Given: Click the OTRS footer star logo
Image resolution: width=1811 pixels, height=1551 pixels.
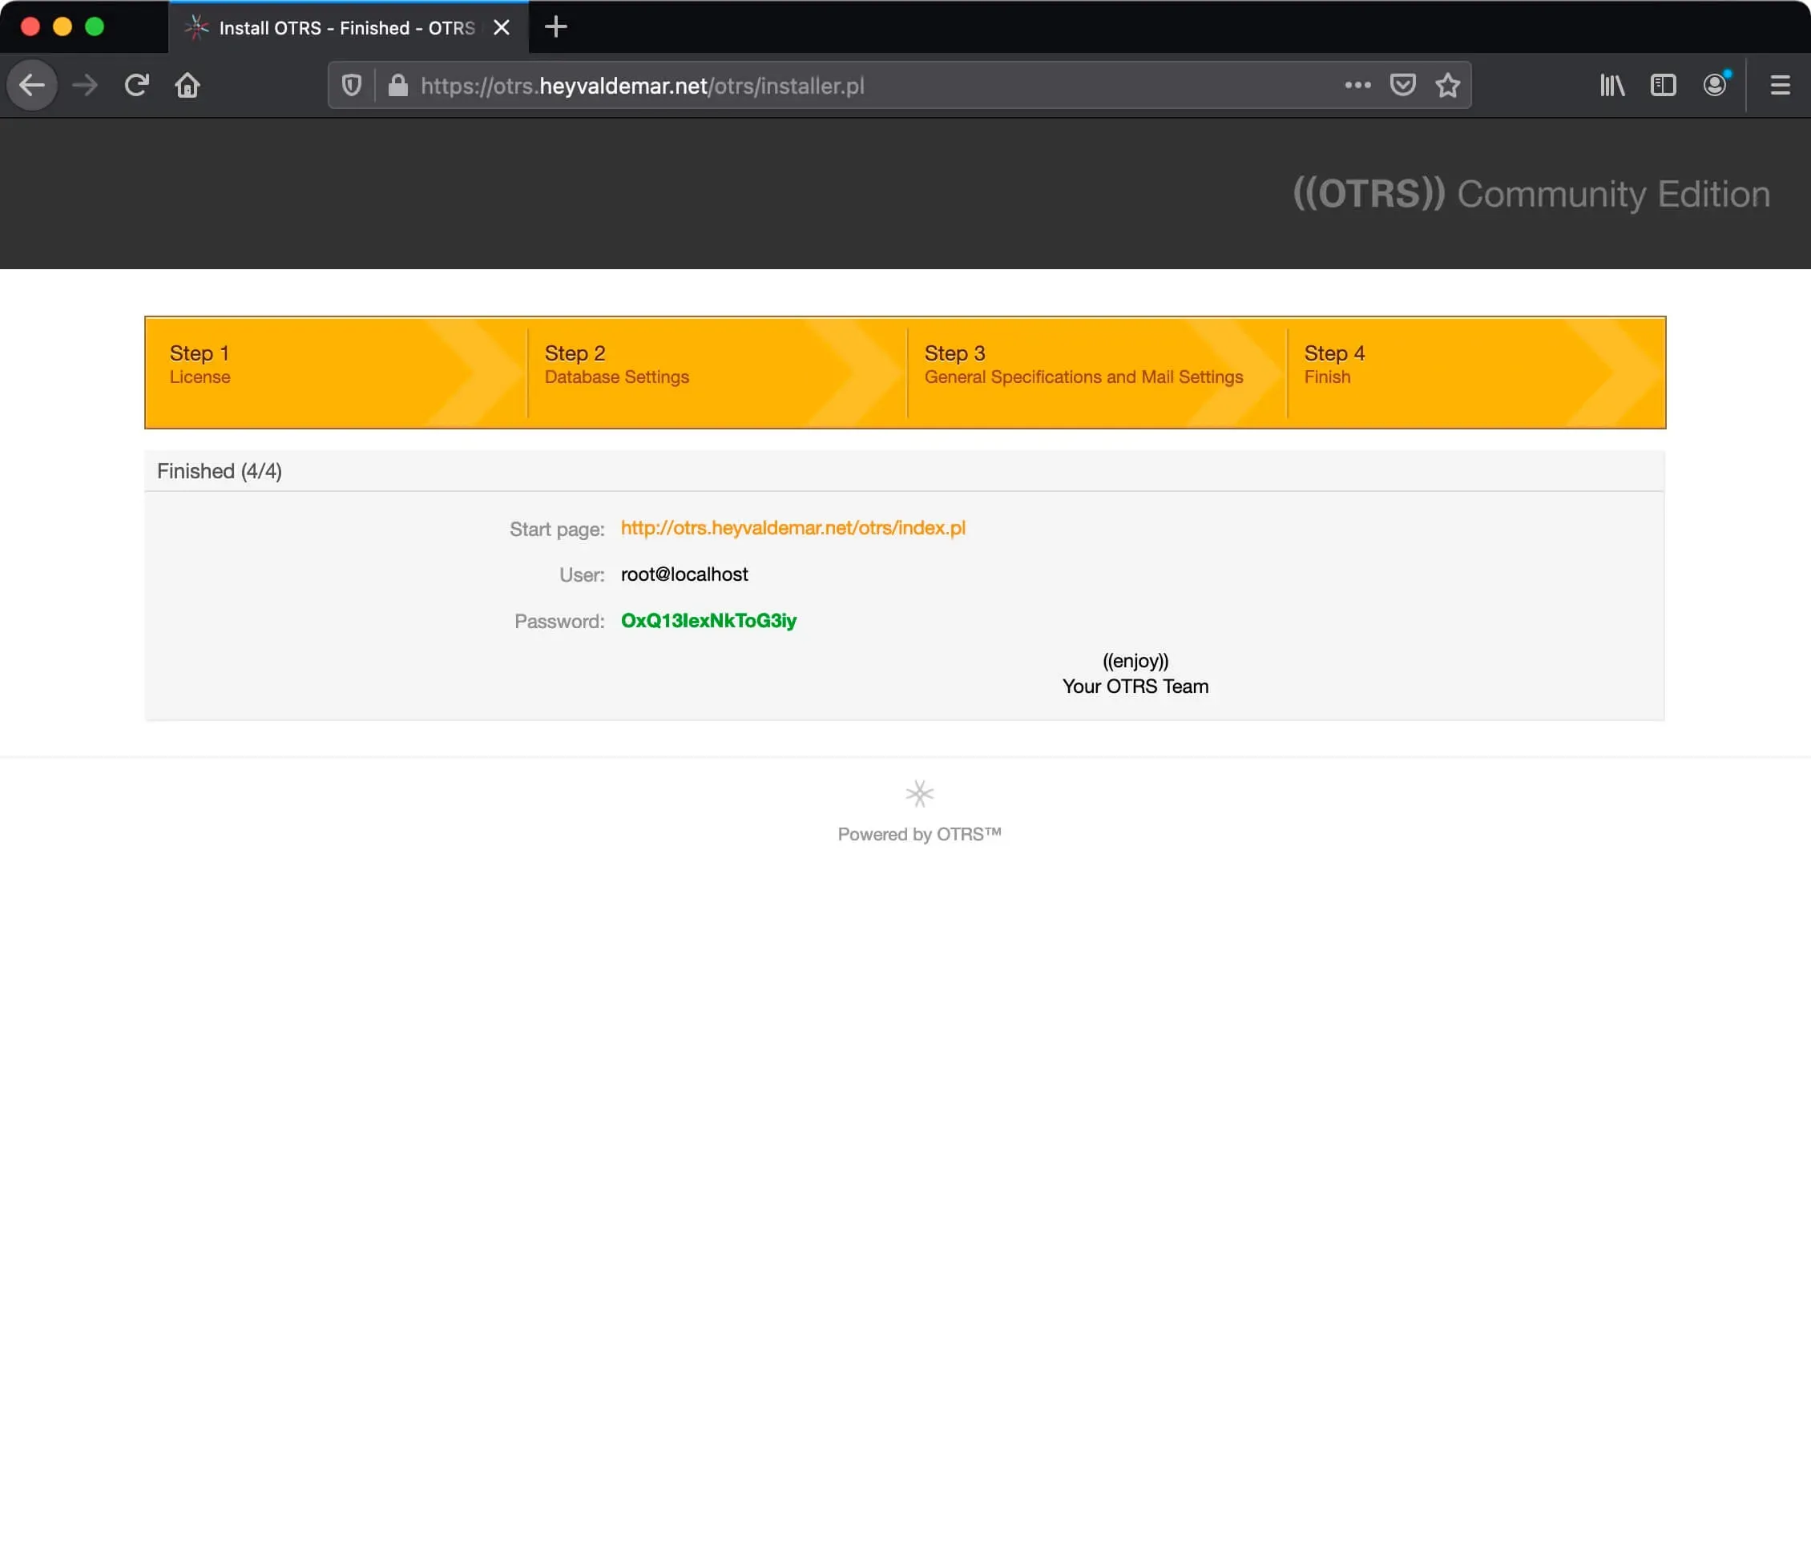Looking at the screenshot, I should (x=919, y=793).
